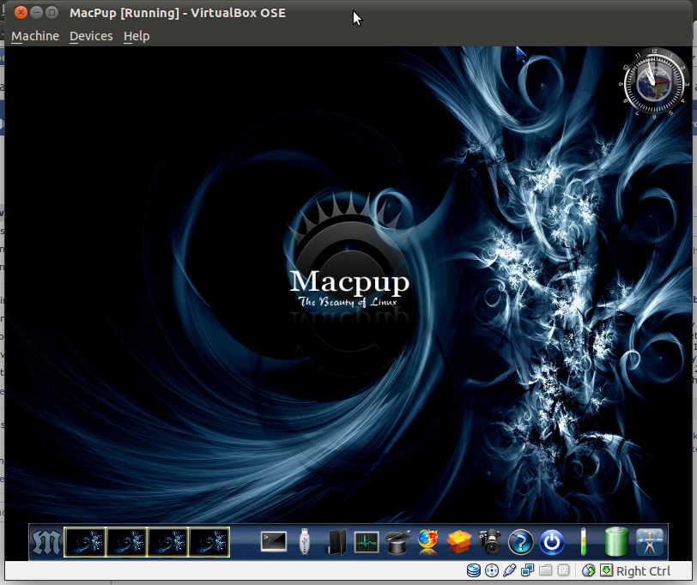Click the shared folders status icon
The height and width of the screenshot is (585, 697).
[545, 570]
